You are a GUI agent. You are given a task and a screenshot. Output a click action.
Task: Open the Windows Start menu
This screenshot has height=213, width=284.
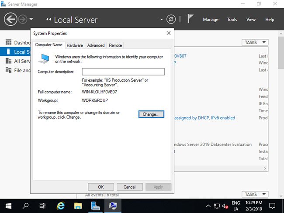point(8,206)
